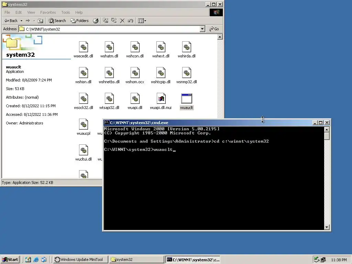Image resolution: width=352 pixels, height=264 pixels.
Task: Select the wucltui.dll file icon
Action: click(x=84, y=150)
